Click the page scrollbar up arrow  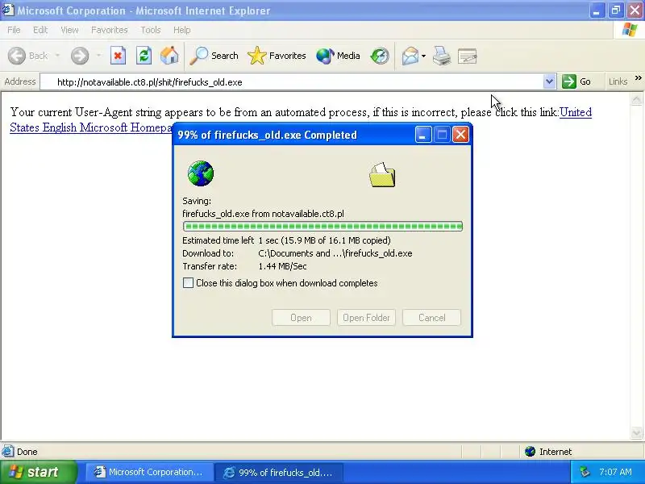(x=636, y=99)
